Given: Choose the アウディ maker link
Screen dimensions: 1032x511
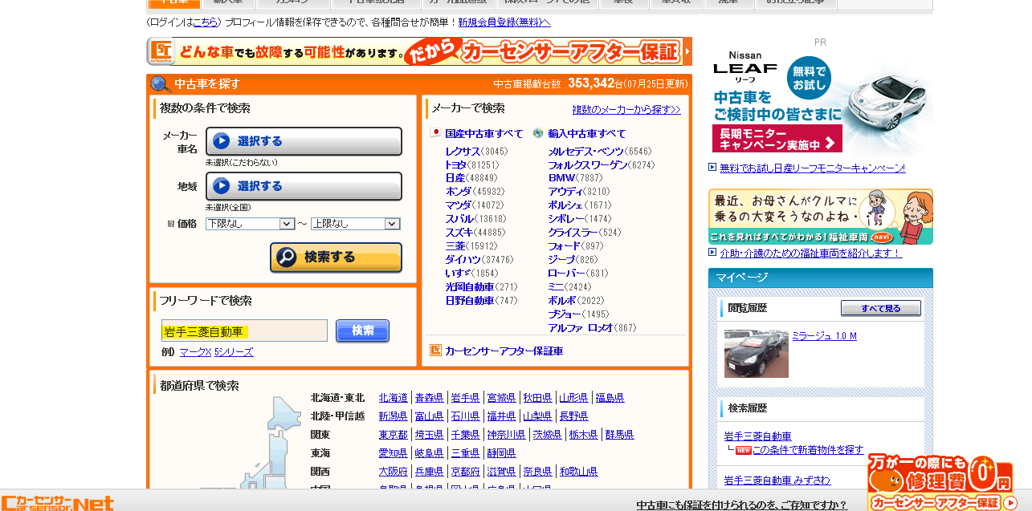Looking at the screenshot, I should (x=565, y=191).
